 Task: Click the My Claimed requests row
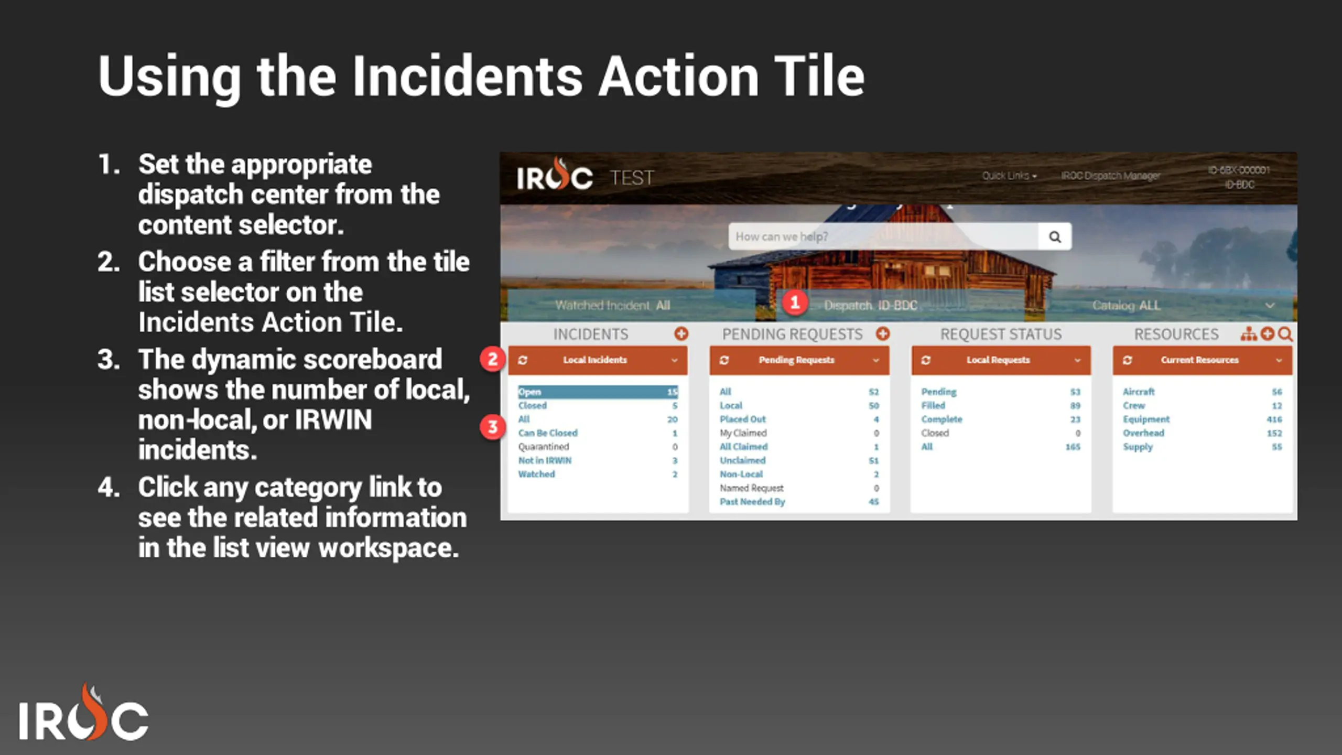799,433
